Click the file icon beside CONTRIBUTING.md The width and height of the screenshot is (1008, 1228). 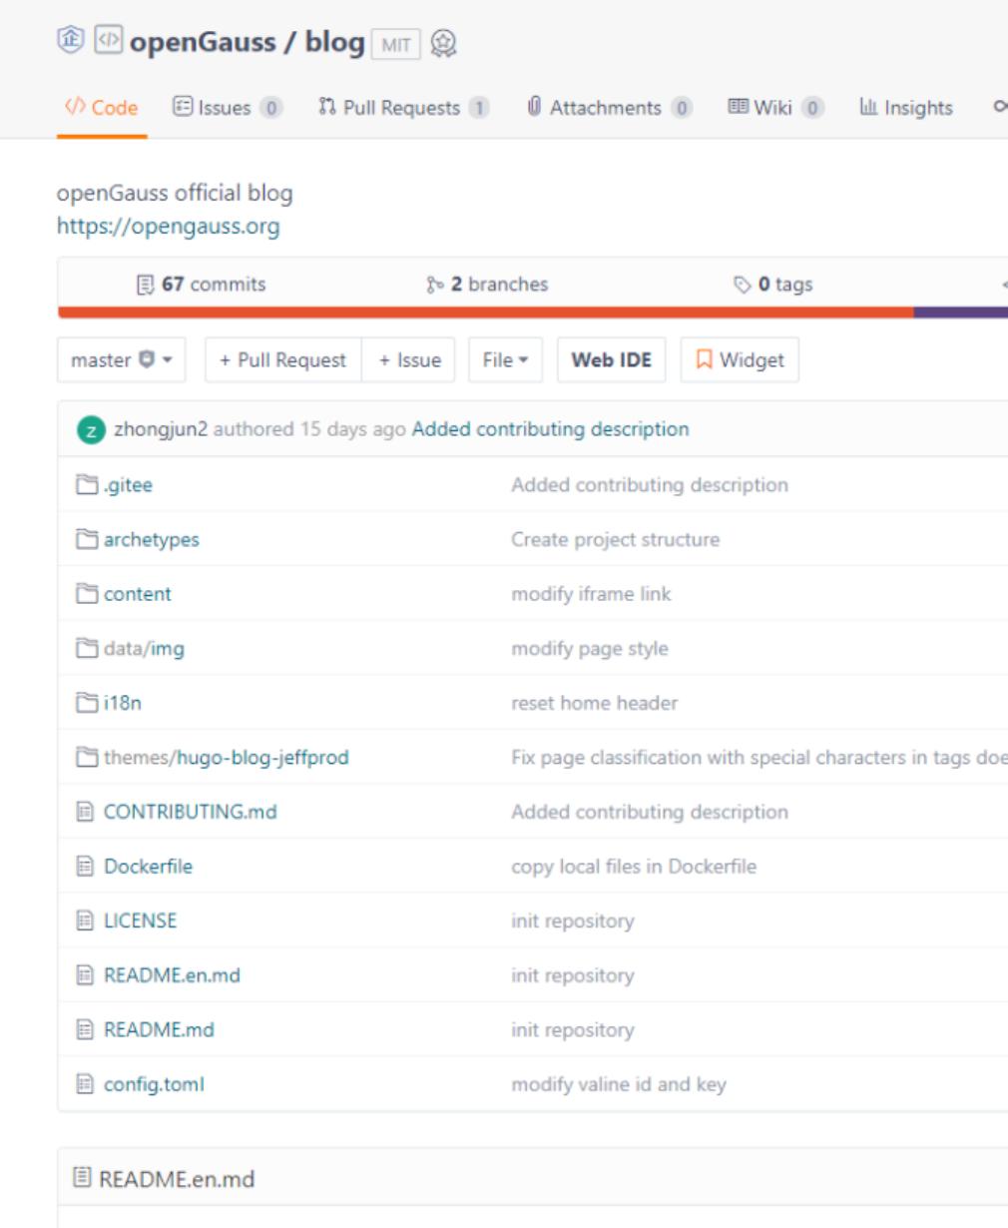[x=86, y=812]
